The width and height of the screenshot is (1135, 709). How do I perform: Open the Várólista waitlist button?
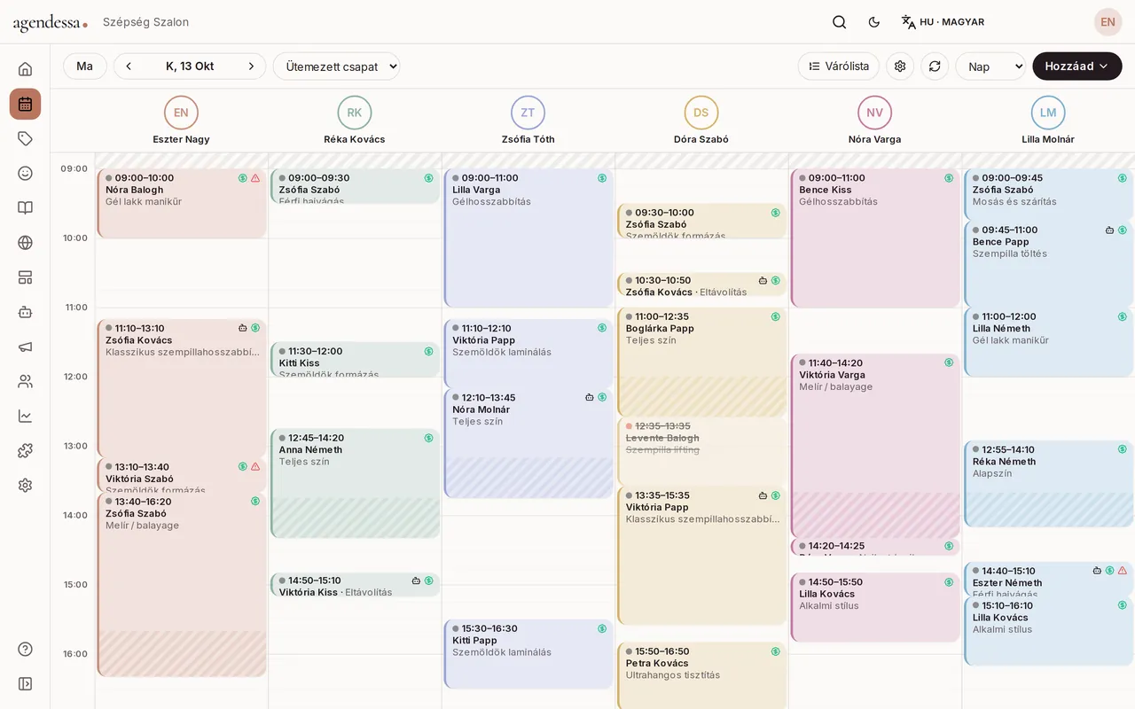click(x=838, y=66)
